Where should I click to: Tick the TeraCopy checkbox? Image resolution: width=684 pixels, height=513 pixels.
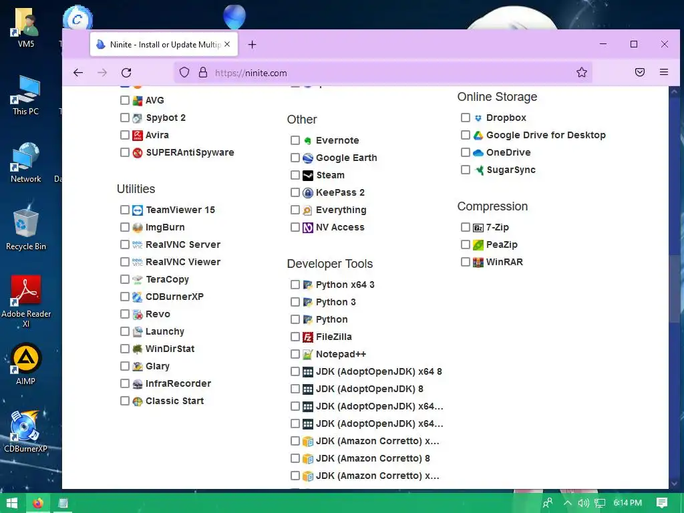(x=125, y=280)
